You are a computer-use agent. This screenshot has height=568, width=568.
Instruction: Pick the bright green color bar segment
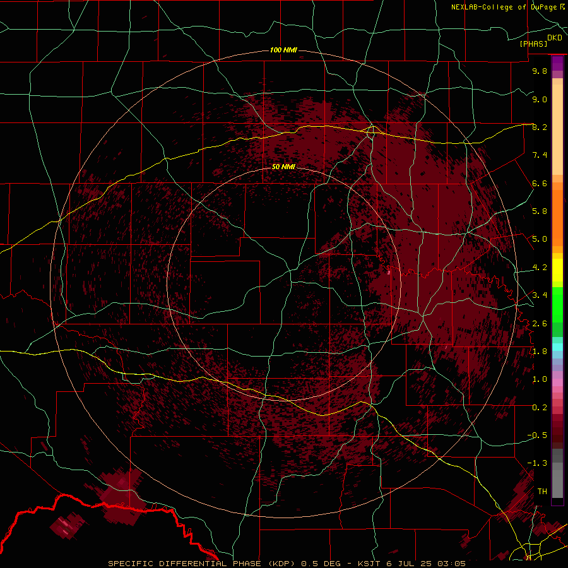557,305
